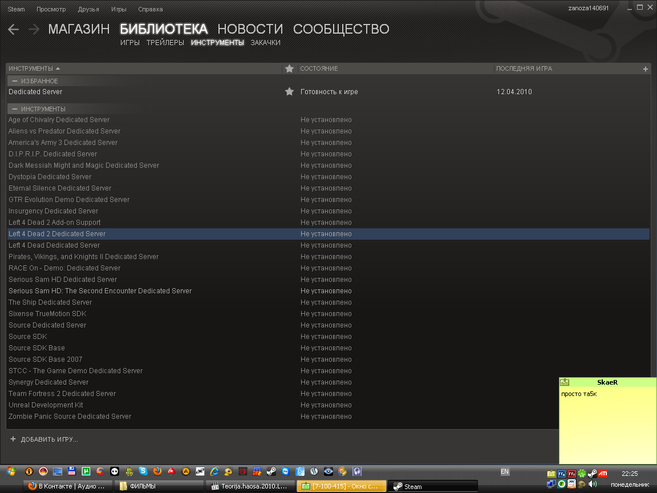Click the Добавить игру button
Screen dimensions: 657x493
coord(44,439)
